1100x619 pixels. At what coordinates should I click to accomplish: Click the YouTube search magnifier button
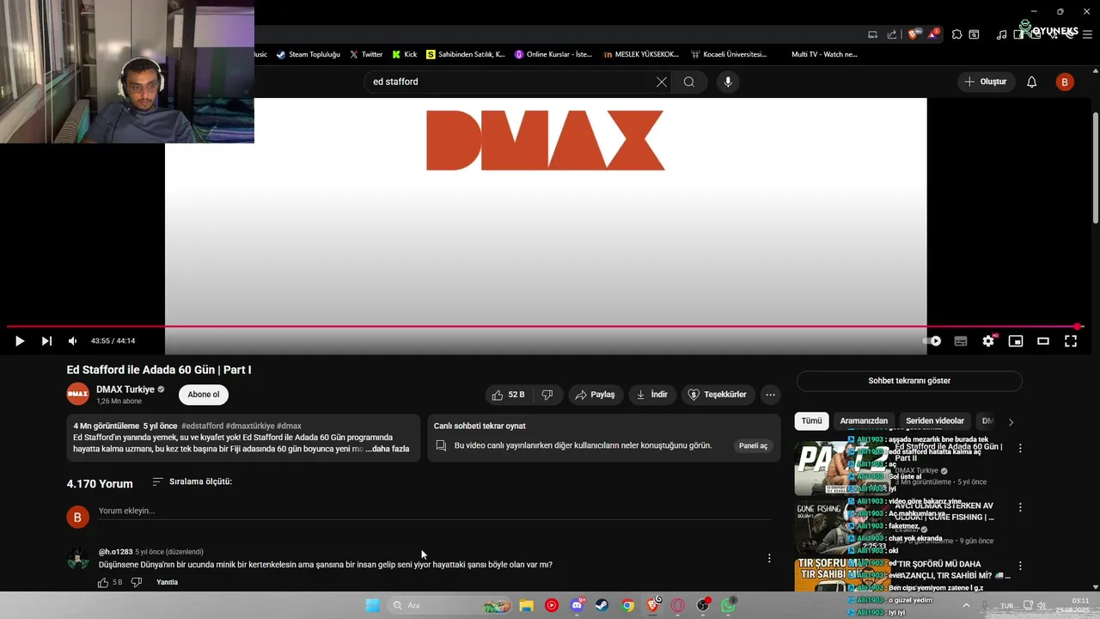[689, 82]
